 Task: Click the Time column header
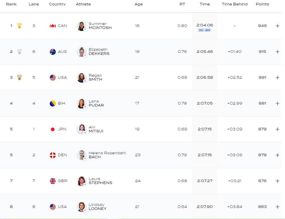point(204,4)
